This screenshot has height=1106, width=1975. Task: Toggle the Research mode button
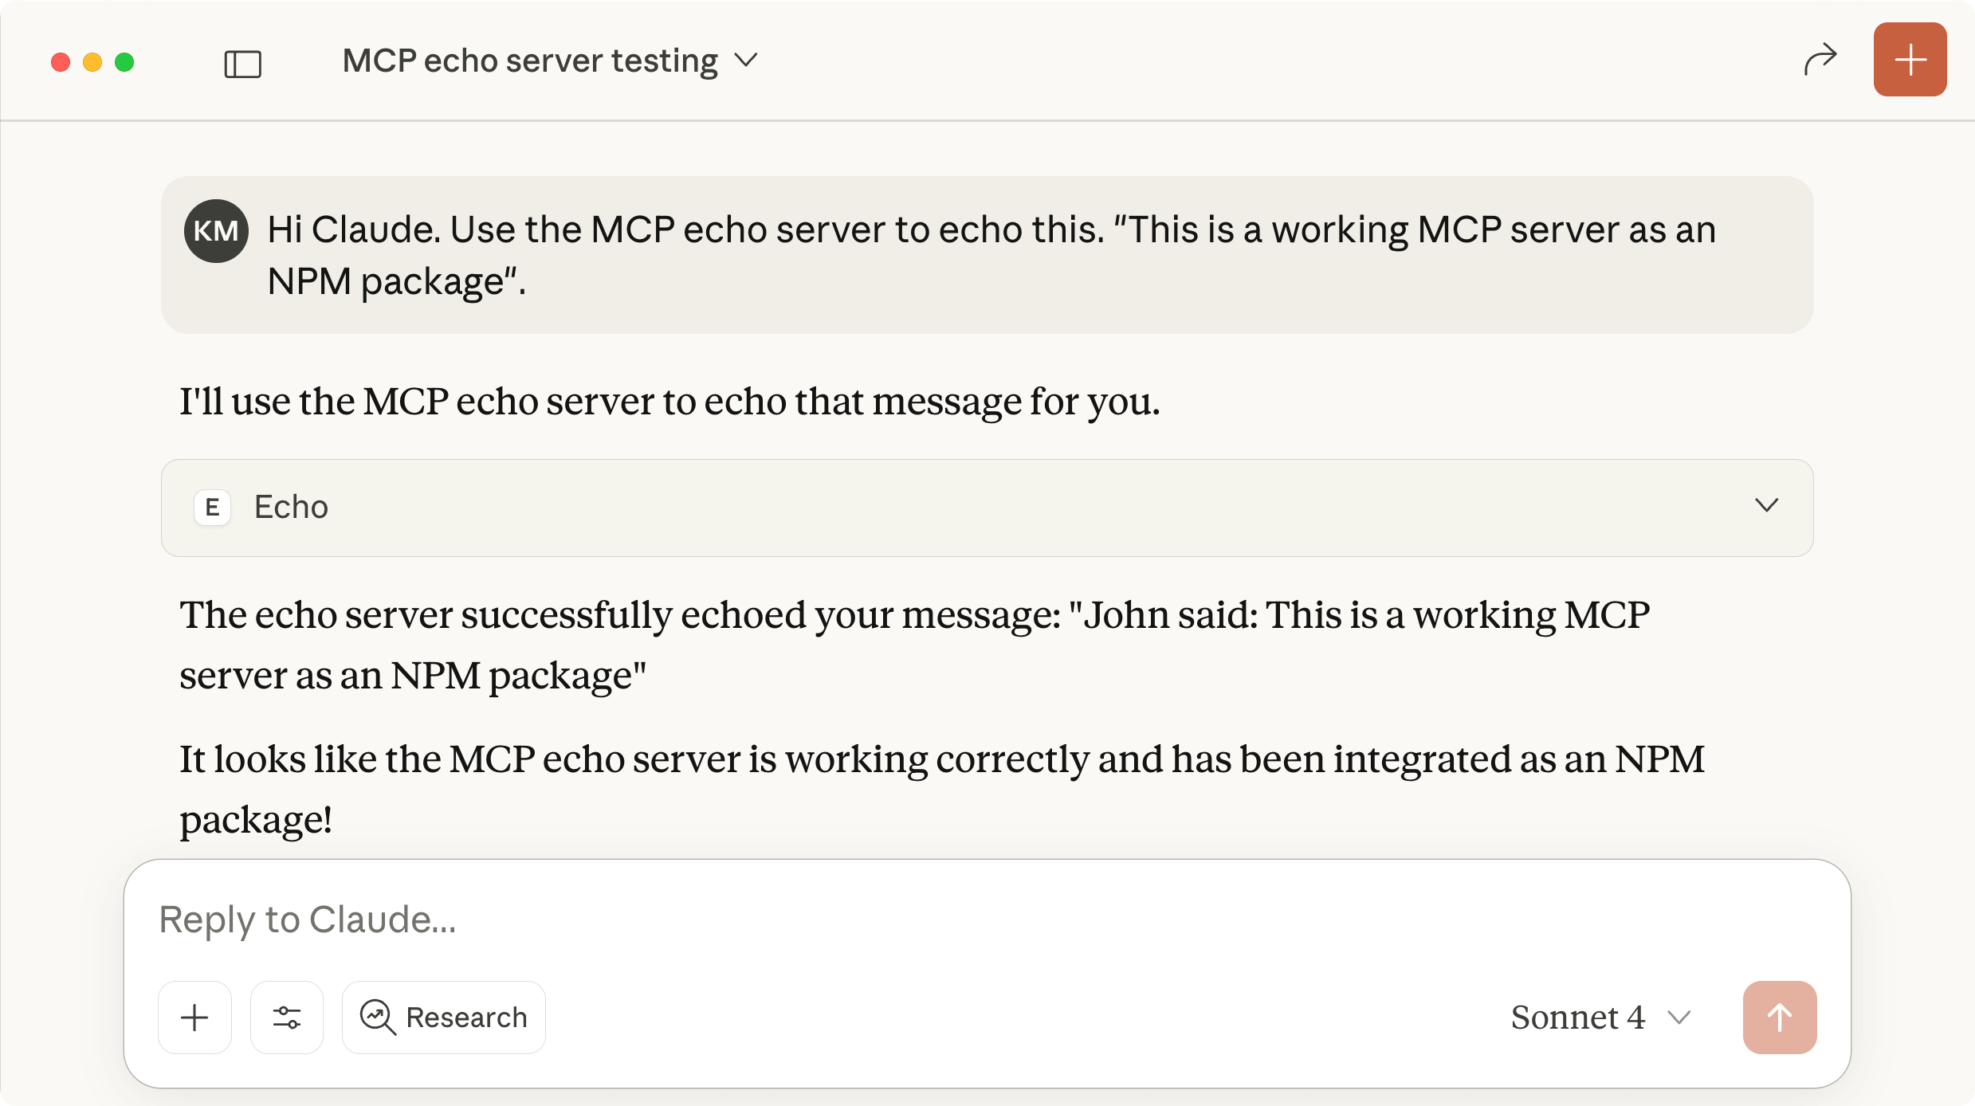pyautogui.click(x=444, y=1018)
